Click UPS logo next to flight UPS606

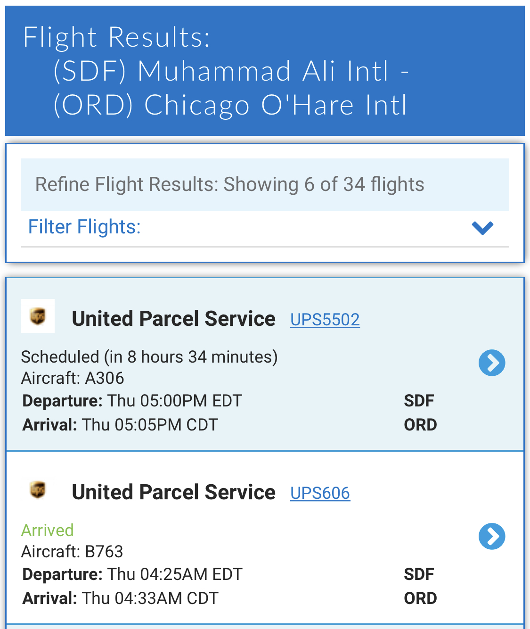click(x=38, y=489)
